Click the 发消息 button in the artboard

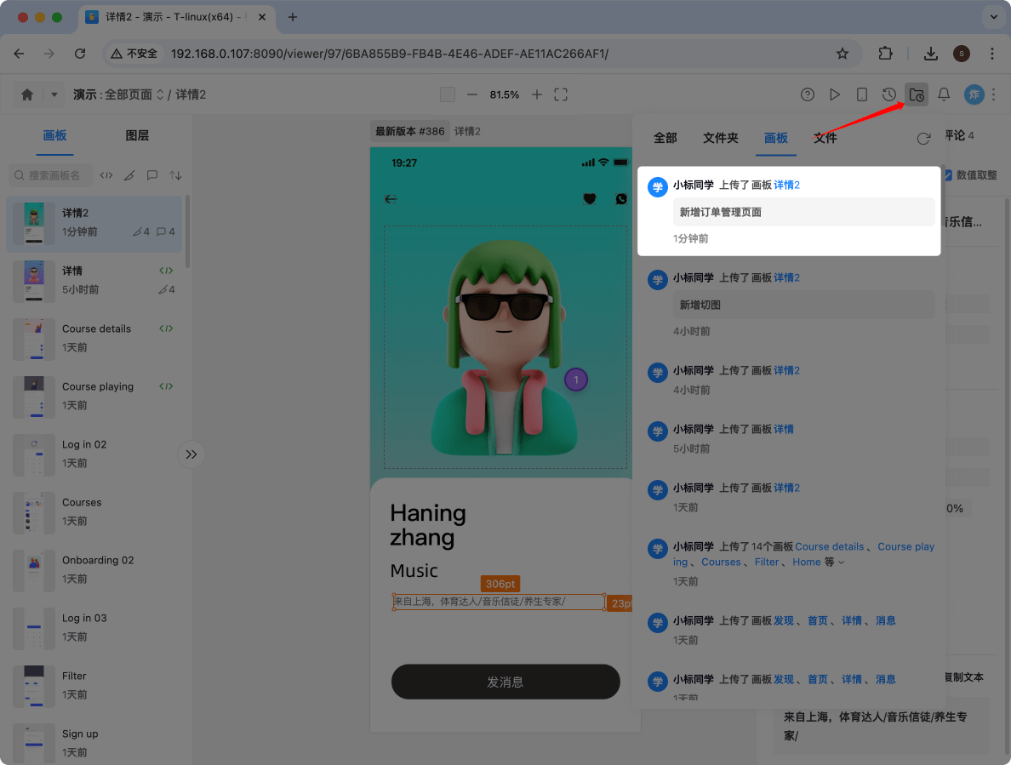tap(505, 682)
